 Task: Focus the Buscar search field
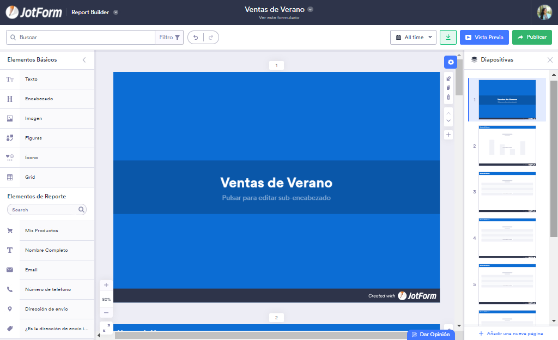[81, 38]
